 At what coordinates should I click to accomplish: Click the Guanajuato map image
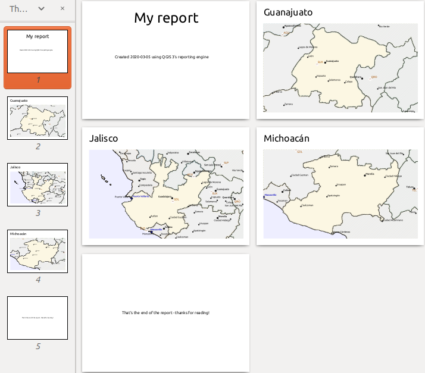(x=341, y=68)
